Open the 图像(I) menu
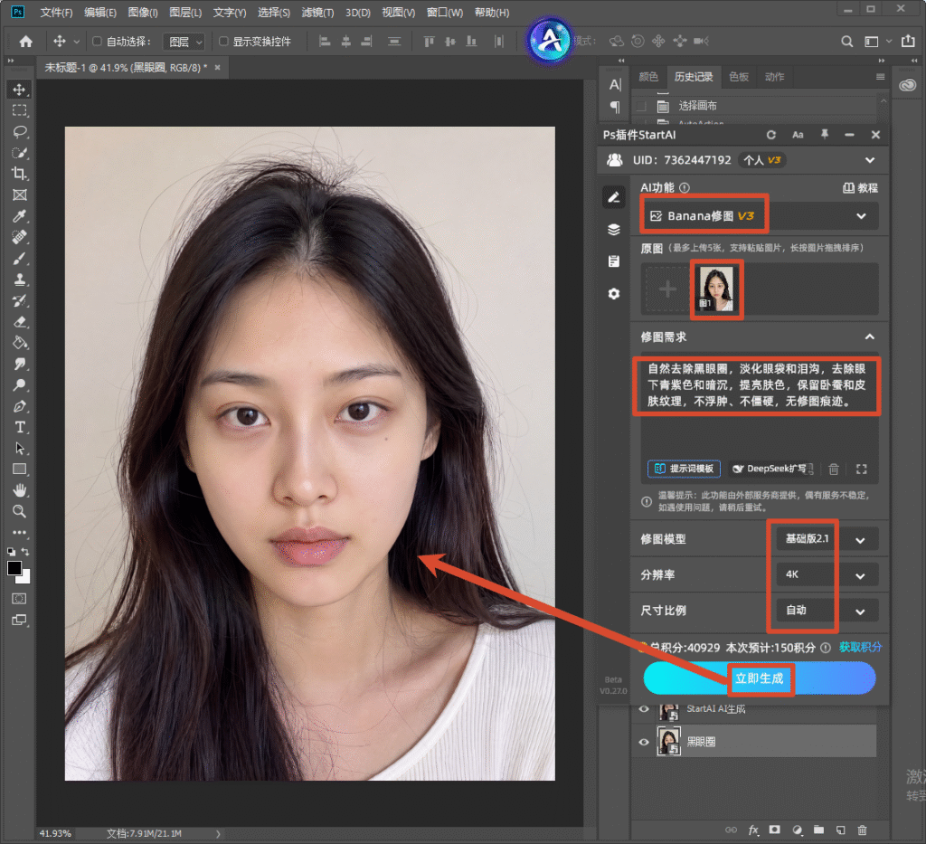The height and width of the screenshot is (844, 926). [x=143, y=13]
